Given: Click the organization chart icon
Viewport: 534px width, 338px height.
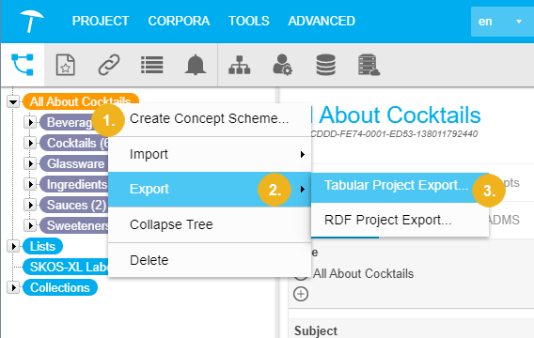Looking at the screenshot, I should click(x=240, y=65).
